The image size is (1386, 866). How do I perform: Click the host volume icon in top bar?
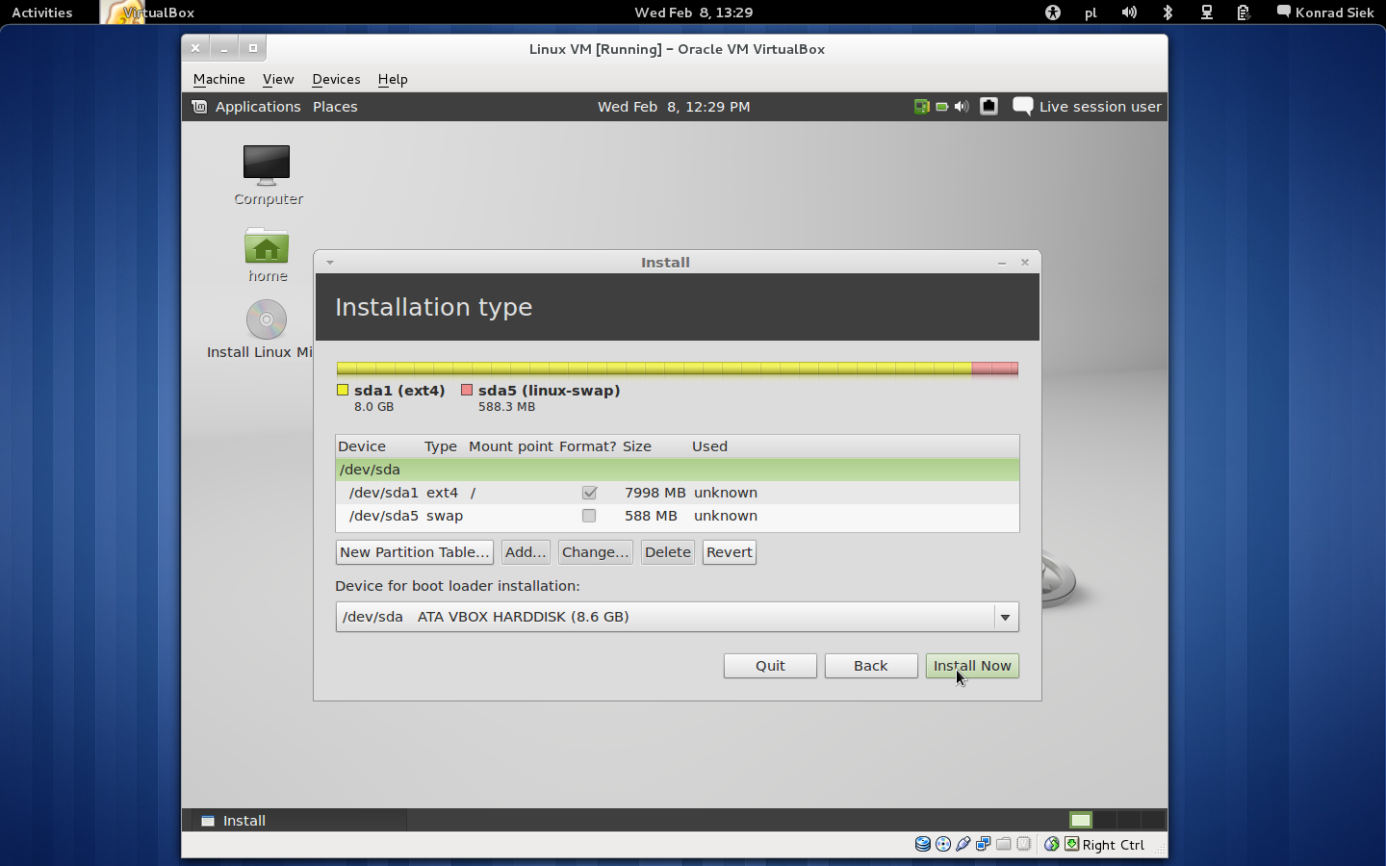point(1129,13)
